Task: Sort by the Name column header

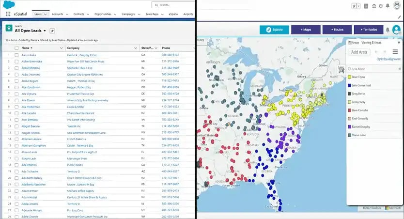Action: click(27, 48)
